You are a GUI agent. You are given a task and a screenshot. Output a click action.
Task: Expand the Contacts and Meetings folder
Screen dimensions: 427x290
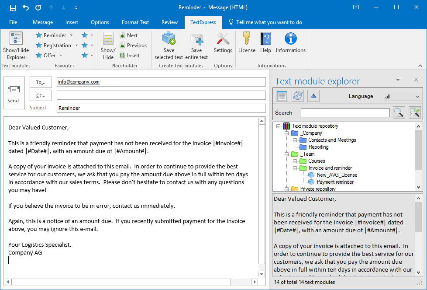click(x=295, y=140)
